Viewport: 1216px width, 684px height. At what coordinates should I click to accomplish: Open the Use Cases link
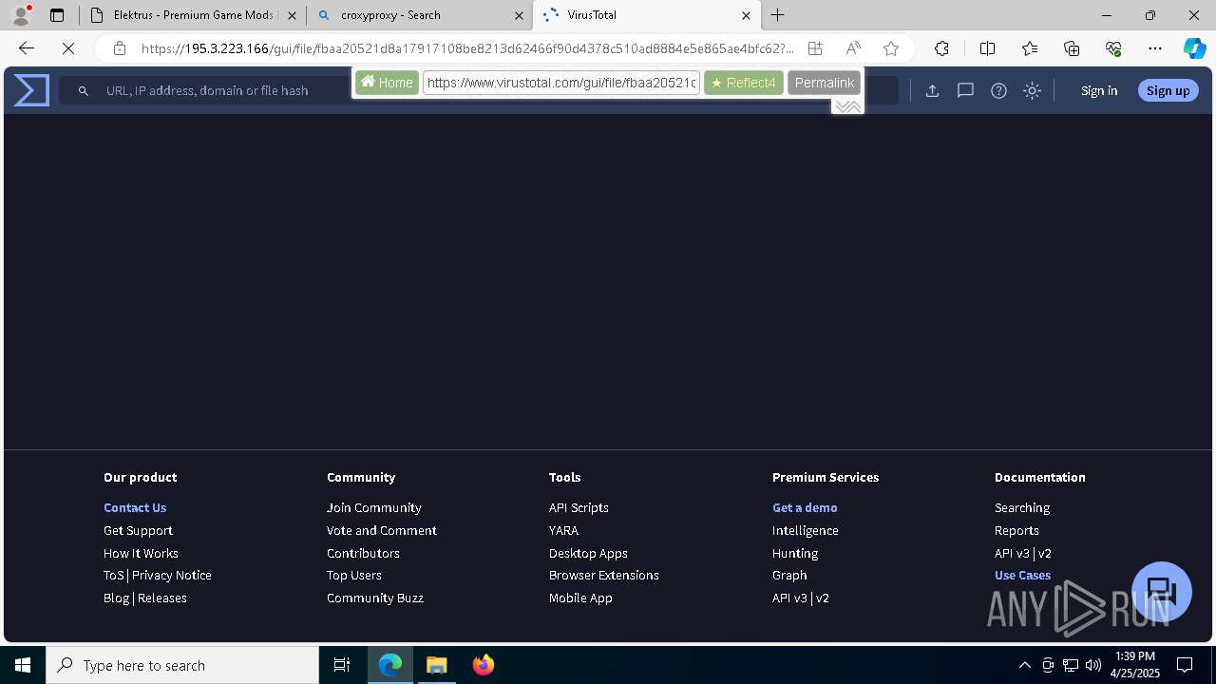[1022, 575]
